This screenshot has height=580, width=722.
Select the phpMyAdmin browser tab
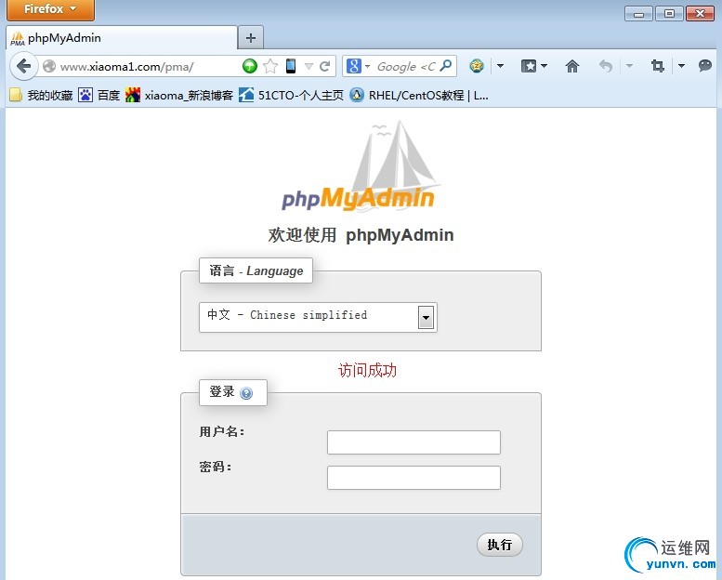point(122,38)
